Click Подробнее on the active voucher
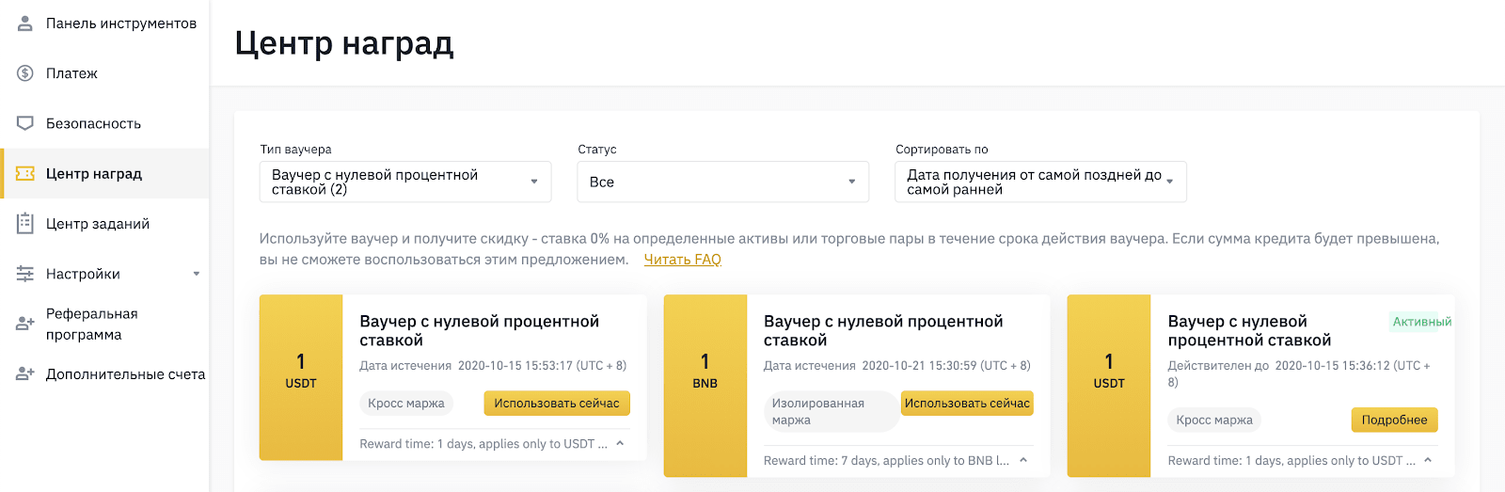Screen dimensions: 1505x492 tap(1394, 420)
